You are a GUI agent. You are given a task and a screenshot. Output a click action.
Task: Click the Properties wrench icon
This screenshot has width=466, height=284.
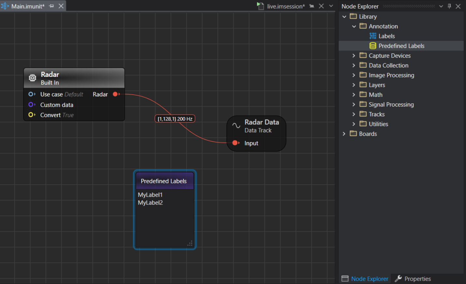(x=398, y=279)
